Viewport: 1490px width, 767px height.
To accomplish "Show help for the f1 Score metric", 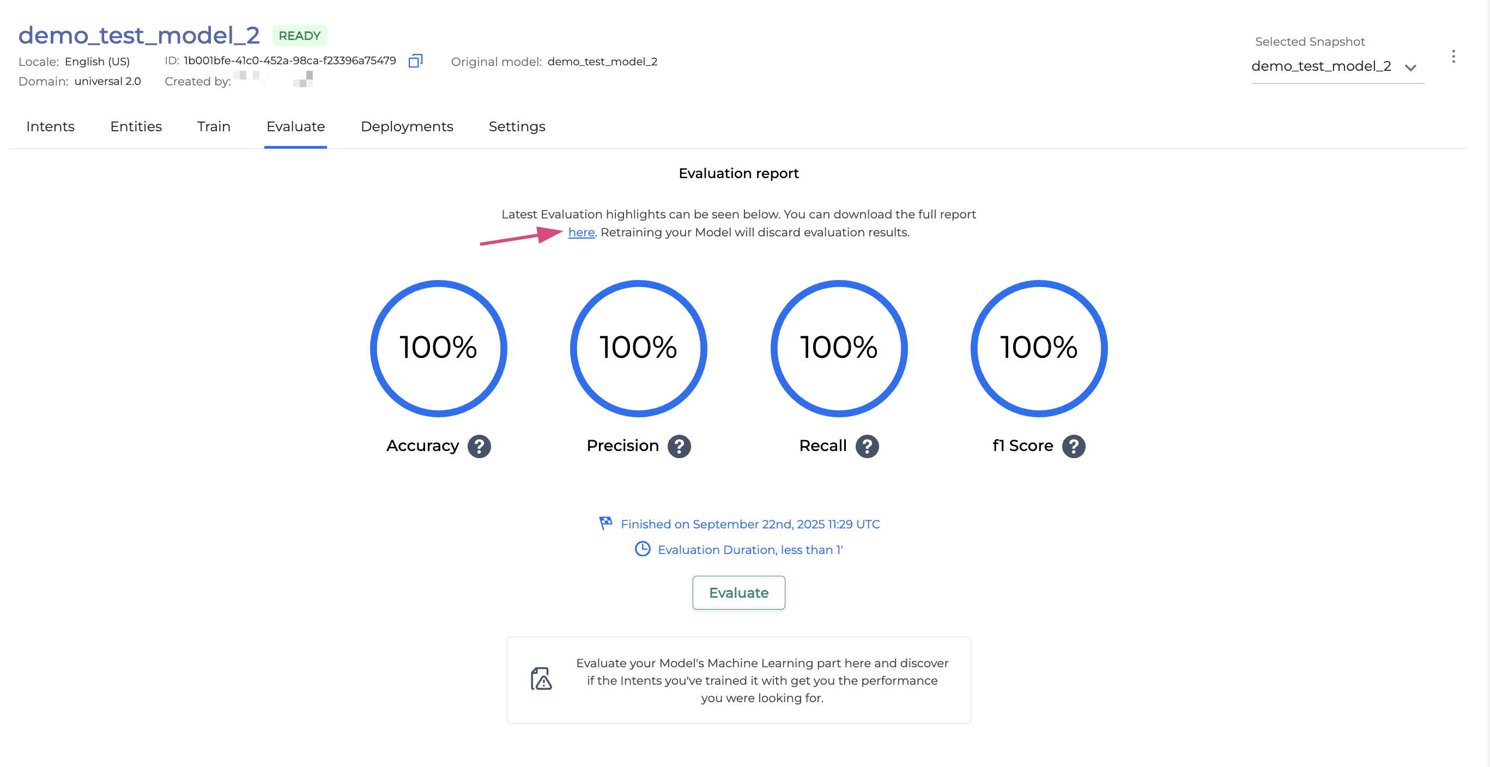I will [1074, 446].
